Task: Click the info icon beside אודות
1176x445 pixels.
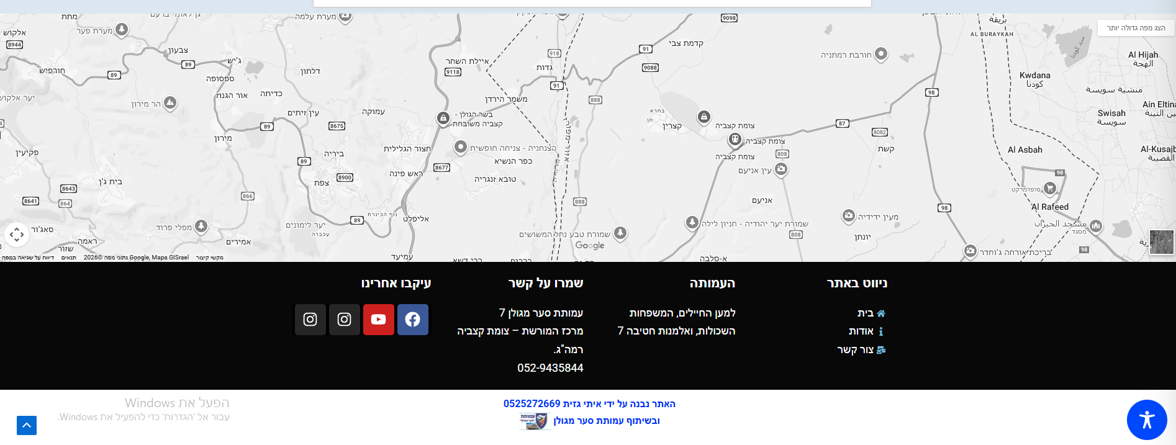Action: pos(880,331)
